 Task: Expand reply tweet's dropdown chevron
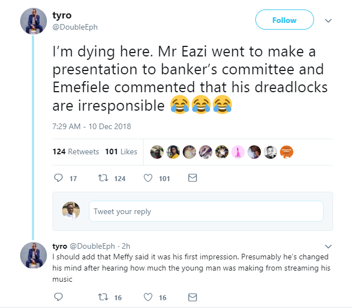[x=329, y=246]
